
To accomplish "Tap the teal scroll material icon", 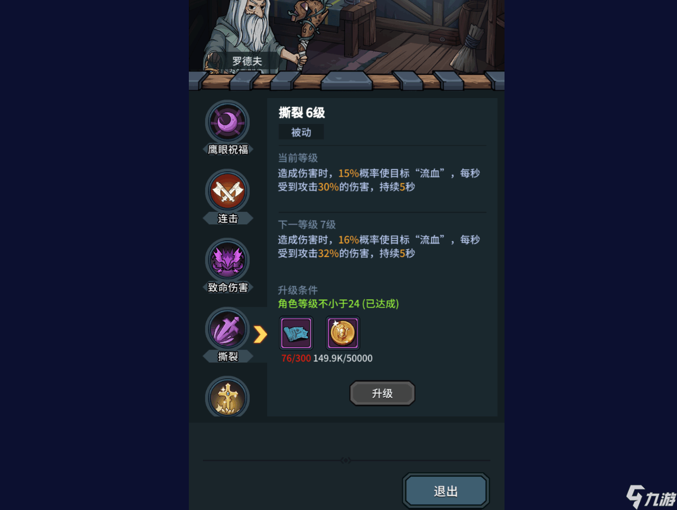I will click(296, 333).
